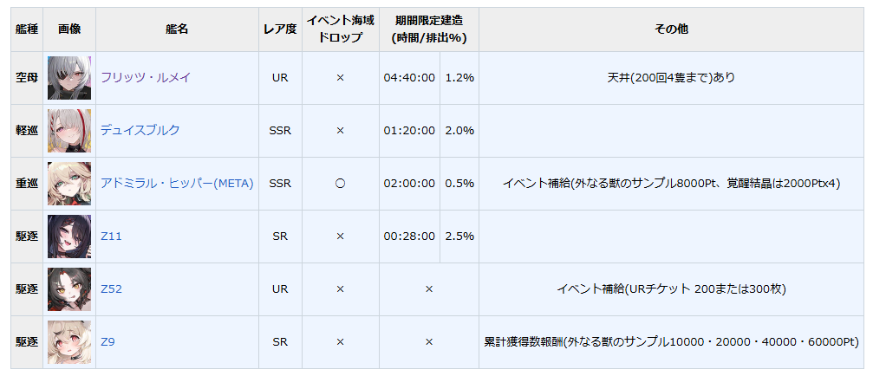Viewport: 873px width, 376px height.
Task: Click the circle drop mark for アドミラル・ヒッパー(META)
Action: click(340, 184)
